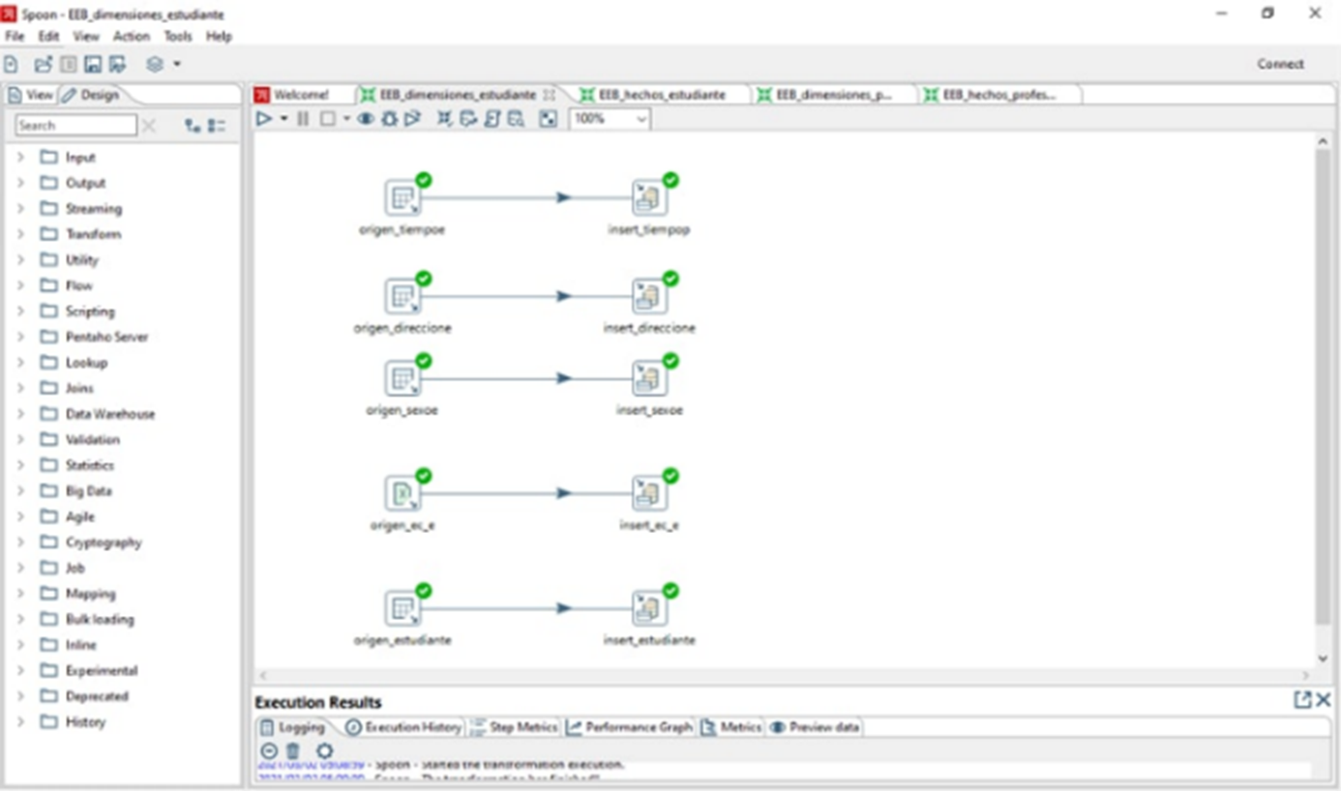This screenshot has height=791, width=1341.
Task: Clear the step search with the X icon
Action: 149,125
